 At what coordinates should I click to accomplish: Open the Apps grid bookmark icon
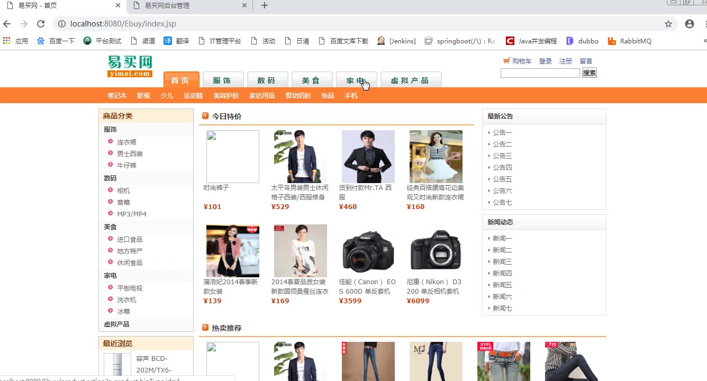(x=7, y=41)
